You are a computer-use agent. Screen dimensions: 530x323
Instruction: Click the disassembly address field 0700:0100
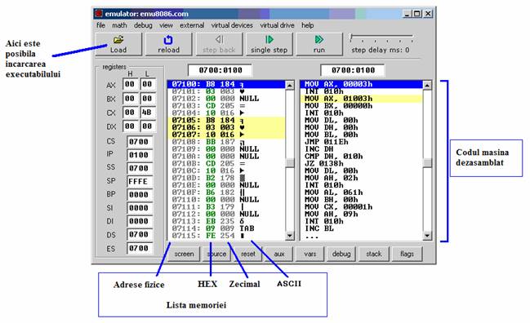(x=353, y=70)
